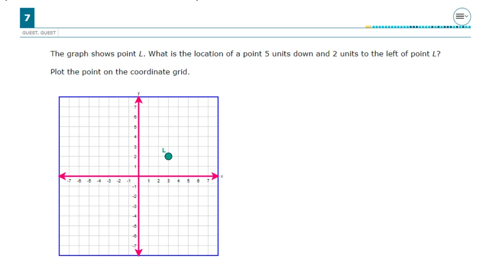Plot a point at grid location (5, -5)

coord(189,226)
